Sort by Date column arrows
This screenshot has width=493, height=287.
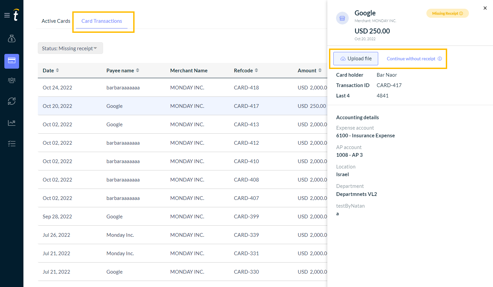pyautogui.click(x=58, y=70)
